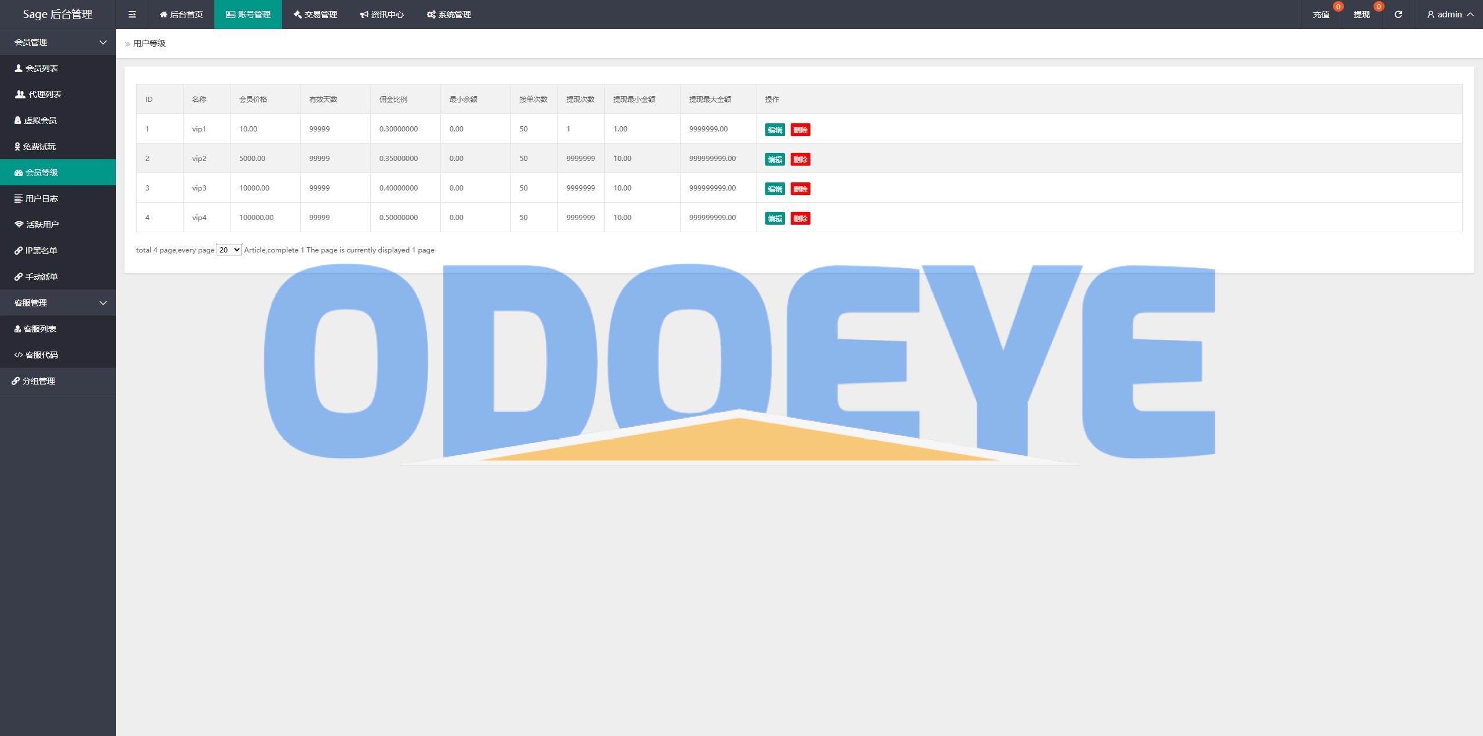1483x736 pixels.
Task: Open 客服列表 in sidebar
Action: tap(58, 329)
